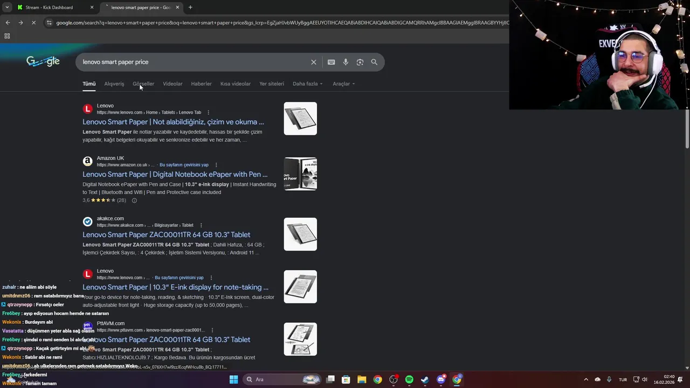690x388 pixels.
Task: Click the '3,6' star rating under Amazon
Action: [104, 200]
